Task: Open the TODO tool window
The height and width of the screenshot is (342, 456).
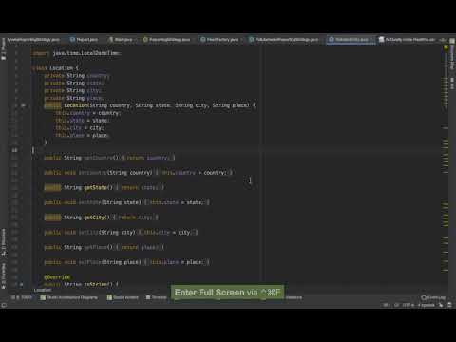Action: tap(22, 297)
